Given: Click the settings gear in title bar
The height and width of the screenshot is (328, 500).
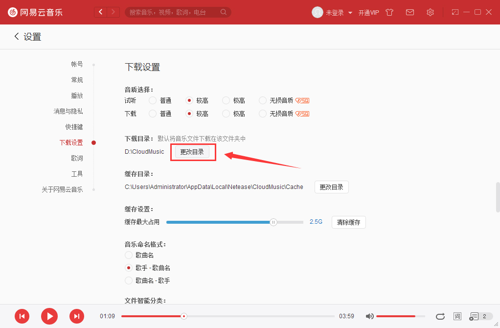Looking at the screenshot, I should (430, 12).
